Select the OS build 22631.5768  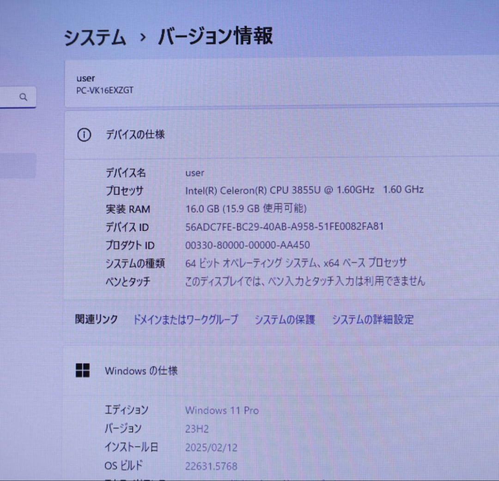(211, 466)
